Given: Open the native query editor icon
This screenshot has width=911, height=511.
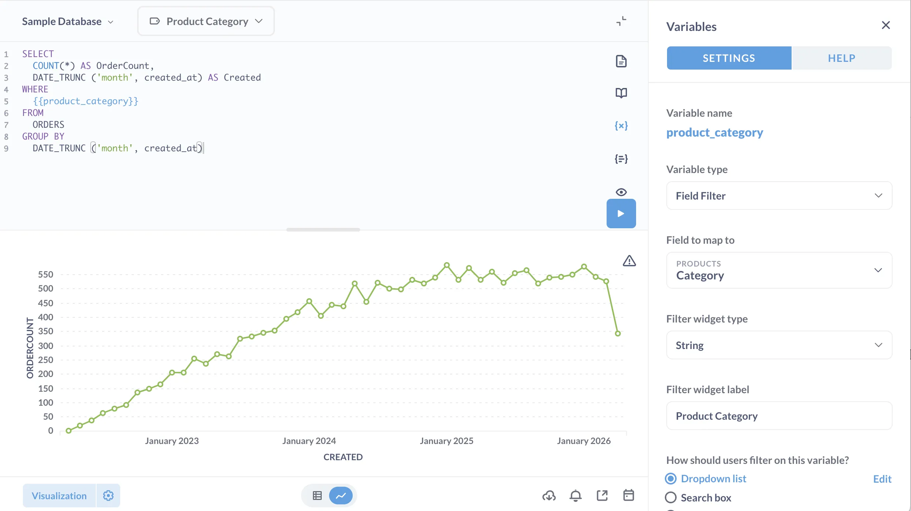Looking at the screenshot, I should [x=621, y=61].
